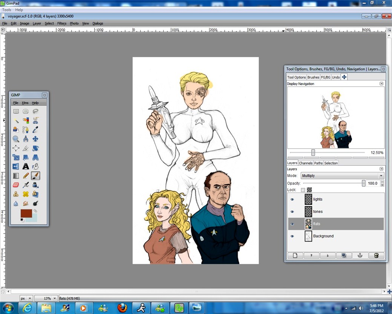Switch to the Paths tab

click(318, 163)
